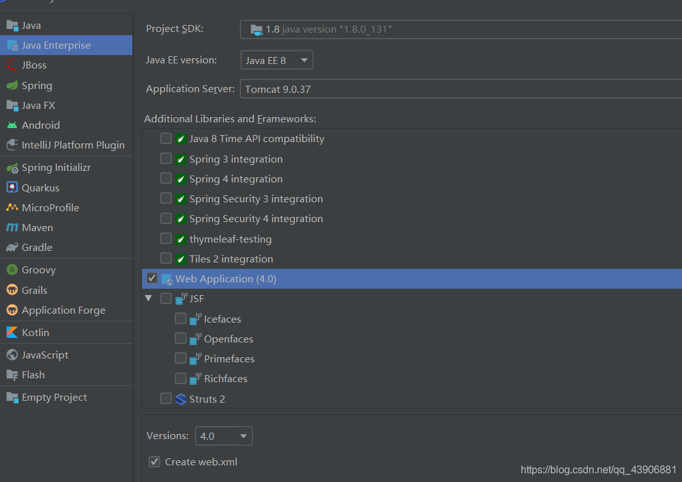Select 'thymeleaf-testing' row text
Image resolution: width=682 pixels, height=482 pixels.
[x=230, y=239]
